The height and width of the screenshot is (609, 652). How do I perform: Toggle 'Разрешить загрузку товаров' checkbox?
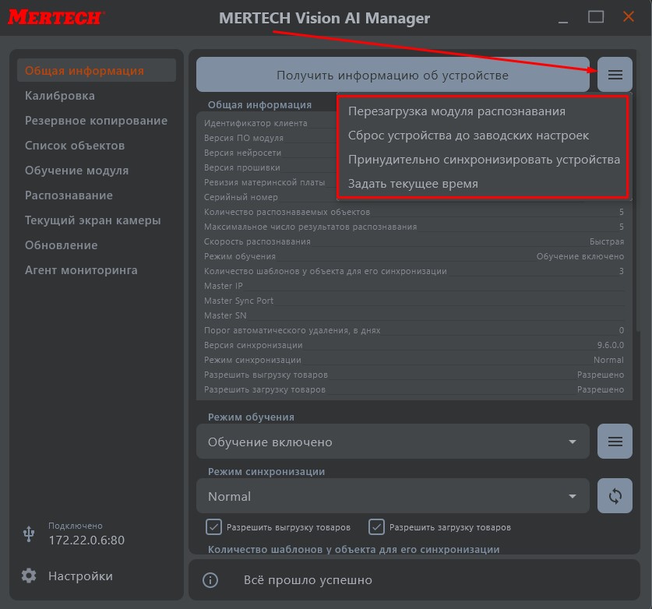[377, 527]
